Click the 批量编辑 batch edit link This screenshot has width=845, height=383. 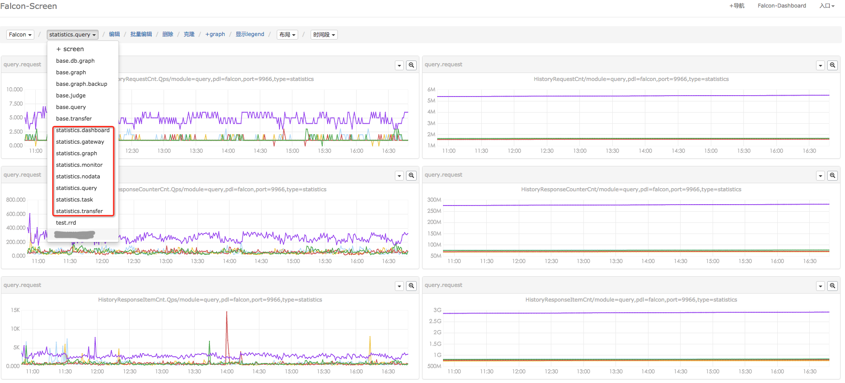point(141,34)
